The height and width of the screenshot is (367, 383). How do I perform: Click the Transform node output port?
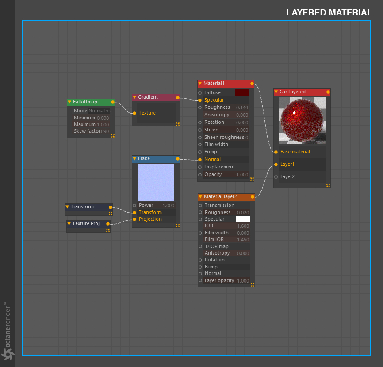pos(111,207)
